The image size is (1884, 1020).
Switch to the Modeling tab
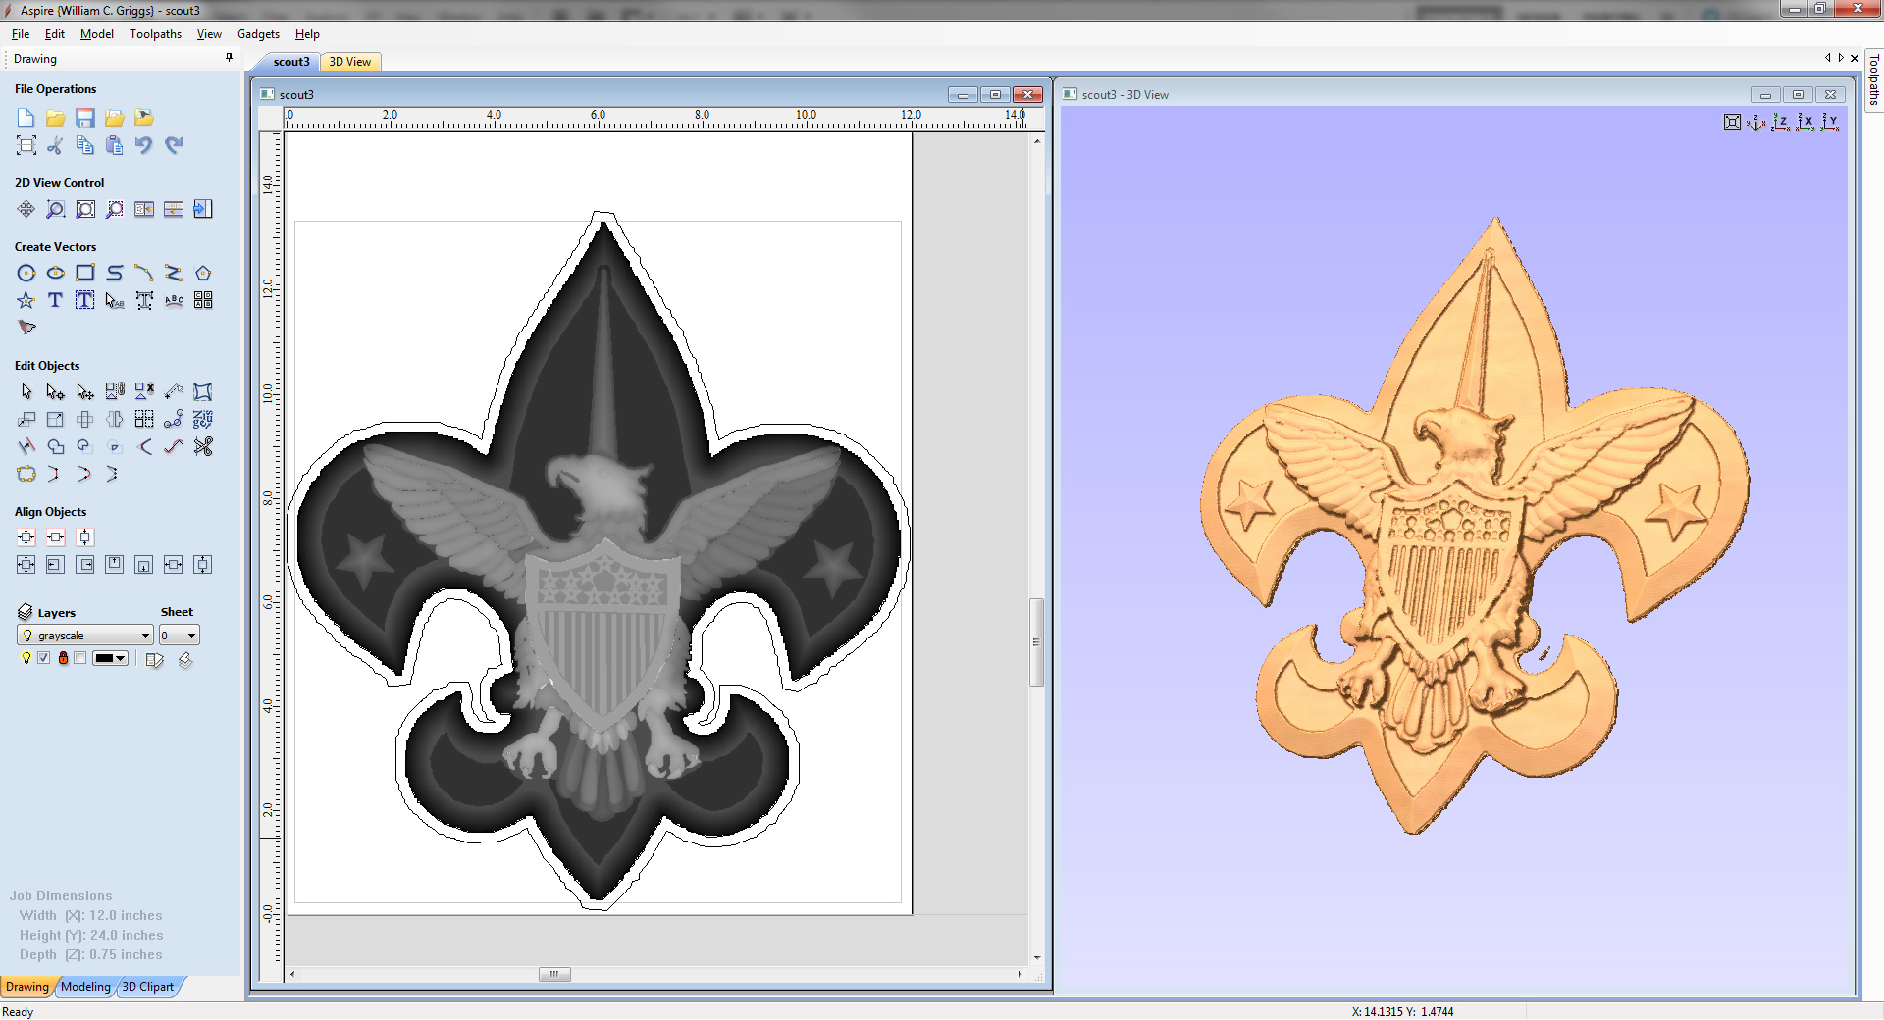coord(86,987)
